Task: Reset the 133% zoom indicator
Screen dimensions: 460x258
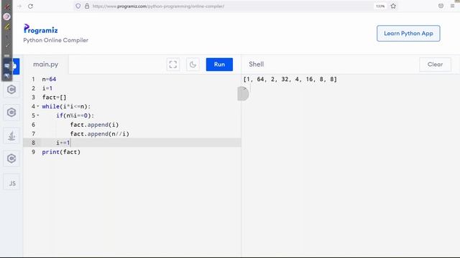Action: point(380,6)
